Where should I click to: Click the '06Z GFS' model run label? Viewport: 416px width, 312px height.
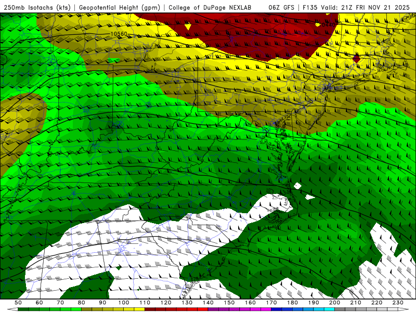281,7
